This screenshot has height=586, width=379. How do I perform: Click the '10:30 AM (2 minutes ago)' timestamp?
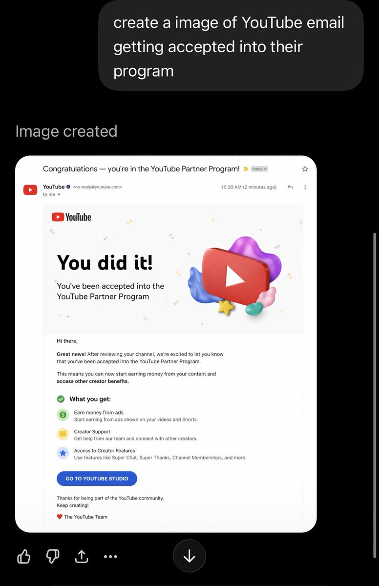click(x=249, y=187)
